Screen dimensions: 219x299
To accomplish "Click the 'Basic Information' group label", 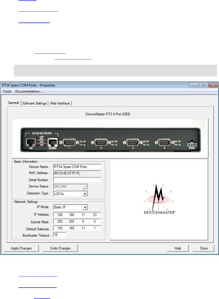I will [26, 162].
